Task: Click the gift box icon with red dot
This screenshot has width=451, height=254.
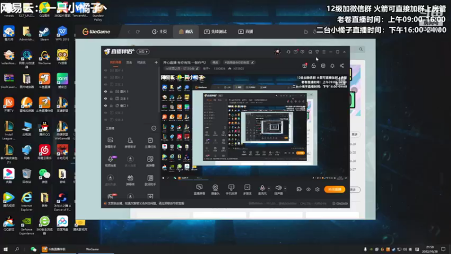Action: pyautogui.click(x=304, y=65)
